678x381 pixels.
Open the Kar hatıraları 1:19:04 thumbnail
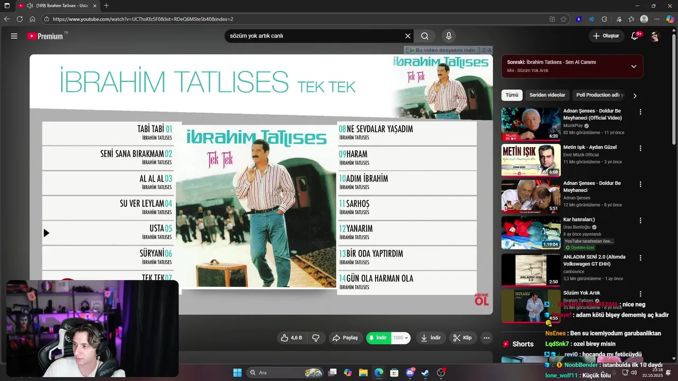coord(531,232)
